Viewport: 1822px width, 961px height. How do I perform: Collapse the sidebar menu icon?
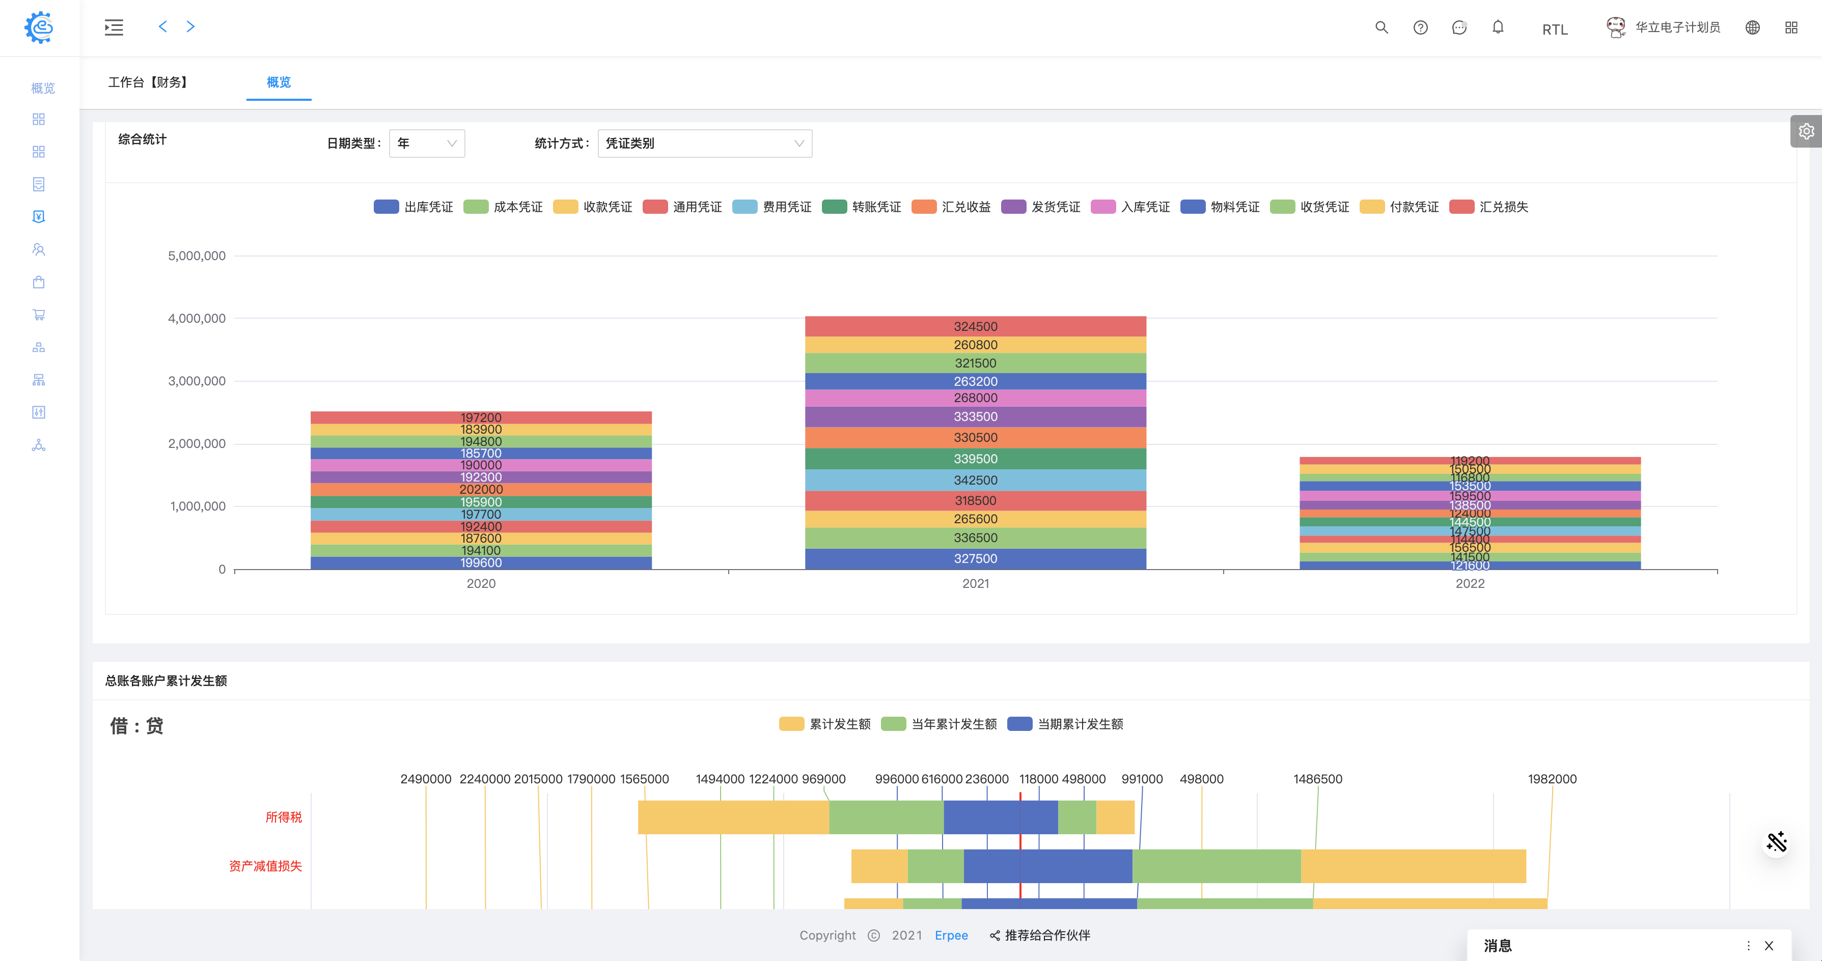click(114, 27)
